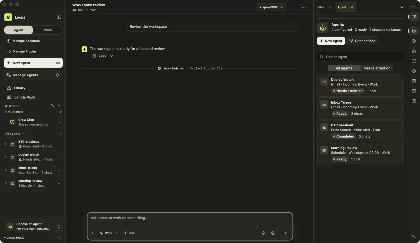Open the columns layout icon in right rail
Viewport: 420px width, 243px height.
(x=414, y=101)
